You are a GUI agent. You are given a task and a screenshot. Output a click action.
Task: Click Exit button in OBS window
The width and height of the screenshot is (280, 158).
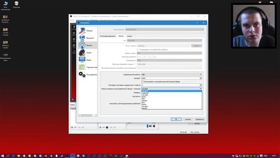pyautogui.click(x=197, y=124)
